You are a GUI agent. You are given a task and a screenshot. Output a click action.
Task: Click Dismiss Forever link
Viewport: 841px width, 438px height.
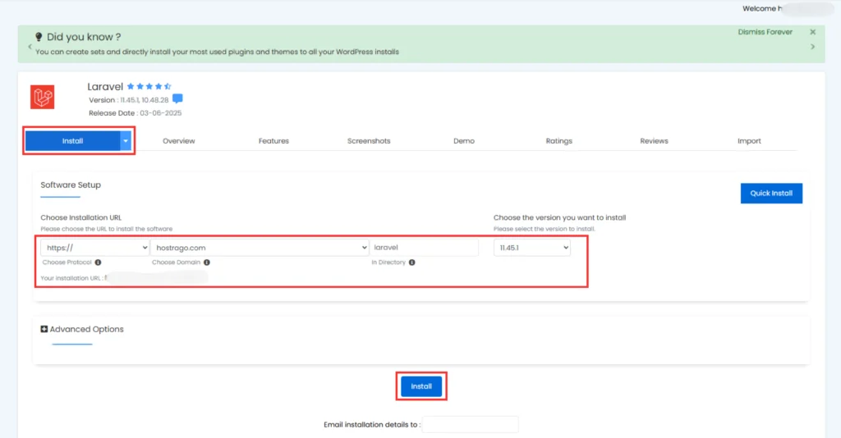click(x=765, y=32)
